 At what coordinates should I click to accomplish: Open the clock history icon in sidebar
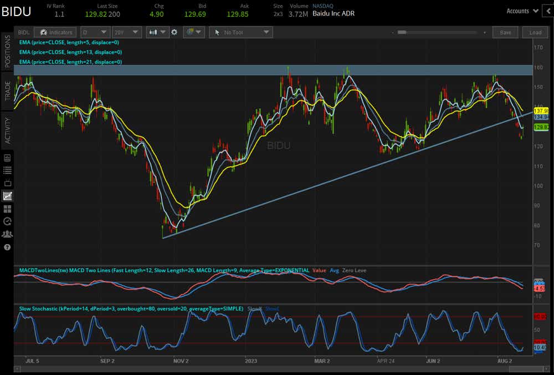pyautogui.click(x=7, y=221)
